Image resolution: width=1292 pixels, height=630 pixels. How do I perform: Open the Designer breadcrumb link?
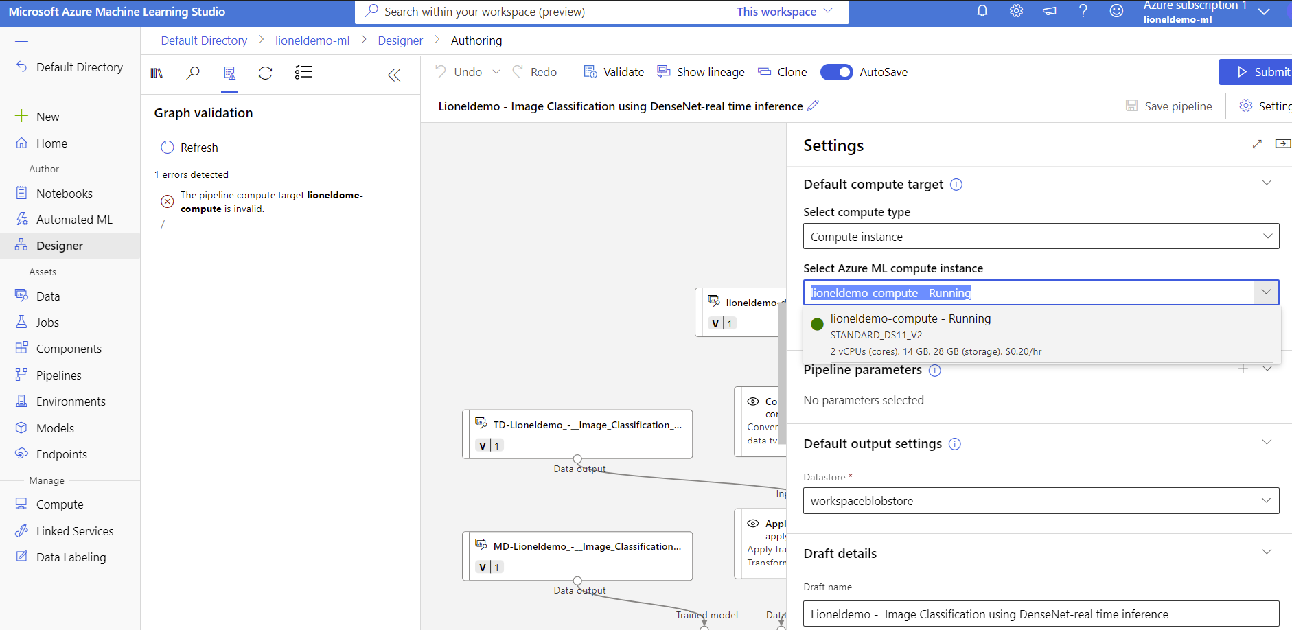400,40
